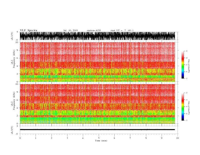Click the "-3" label on ch.2 color bar
This screenshot has height=155, width=200.
[x=186, y=93]
